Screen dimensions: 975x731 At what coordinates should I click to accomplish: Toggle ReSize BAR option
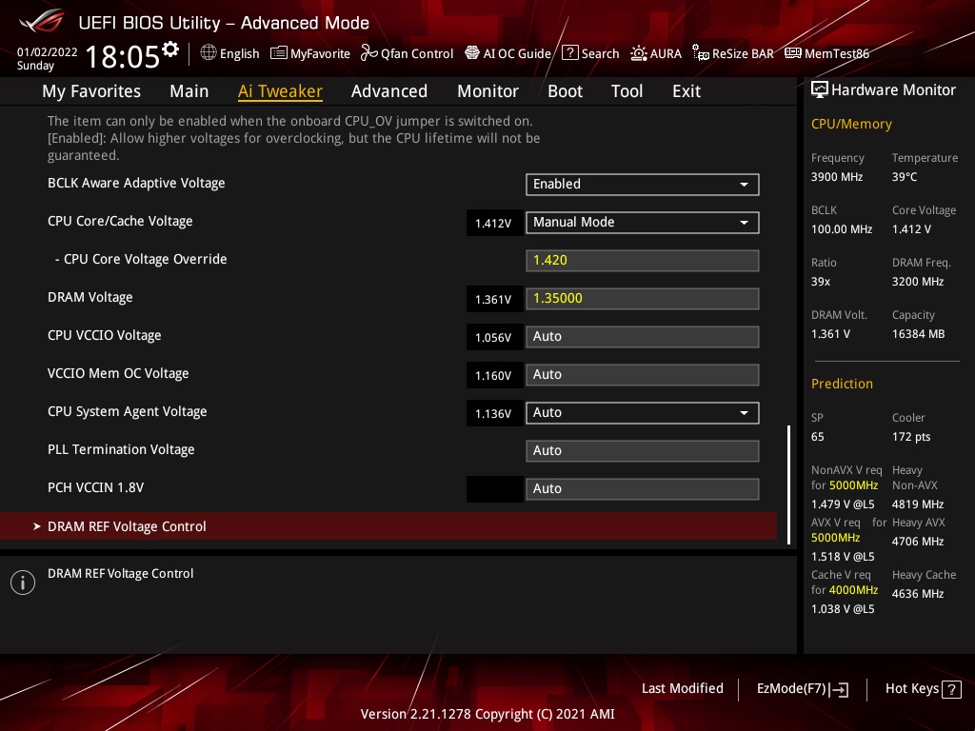(x=732, y=54)
